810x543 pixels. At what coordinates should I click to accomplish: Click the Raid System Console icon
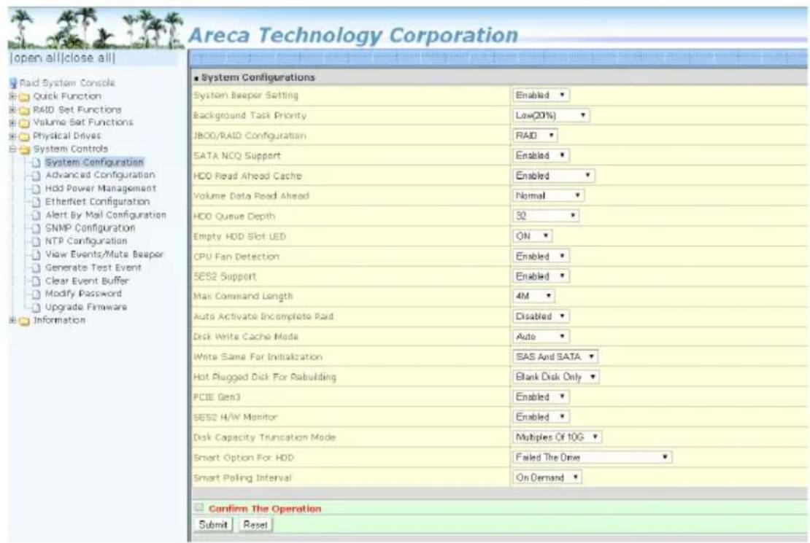pyautogui.click(x=13, y=83)
